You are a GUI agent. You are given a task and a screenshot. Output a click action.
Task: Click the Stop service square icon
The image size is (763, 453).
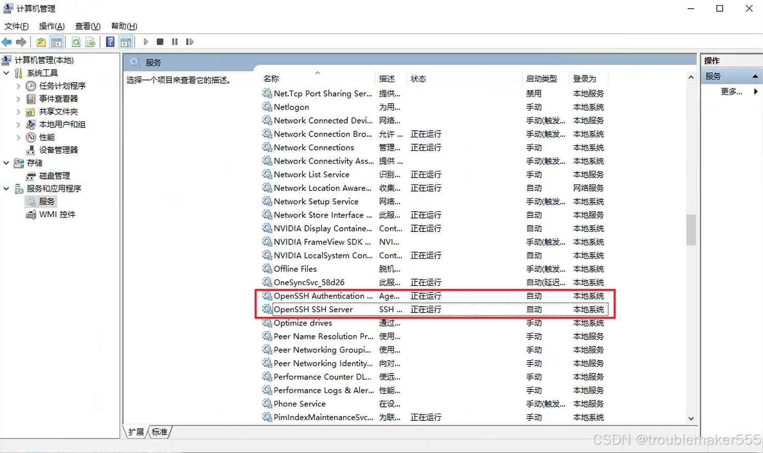click(160, 42)
